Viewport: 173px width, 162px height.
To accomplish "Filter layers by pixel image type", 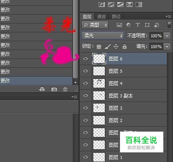I will point(119,25).
